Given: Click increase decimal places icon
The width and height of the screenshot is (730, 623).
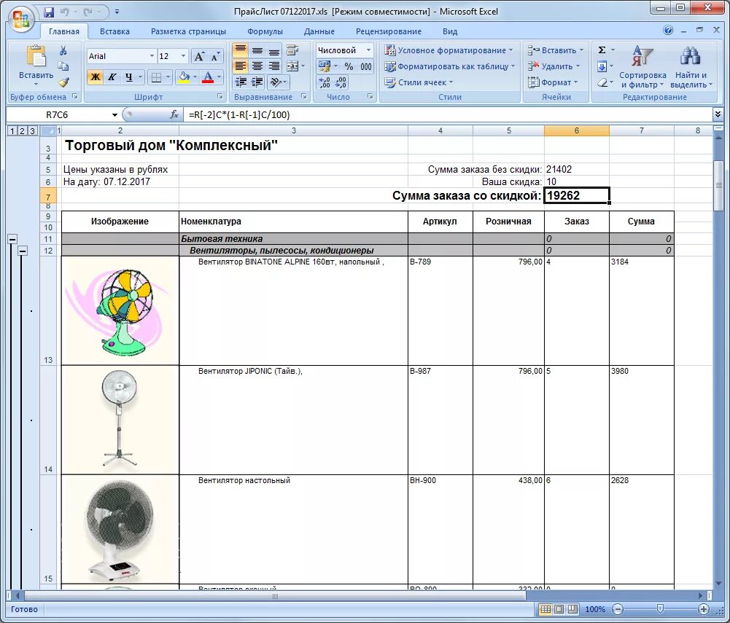Looking at the screenshot, I should pyautogui.click(x=325, y=82).
